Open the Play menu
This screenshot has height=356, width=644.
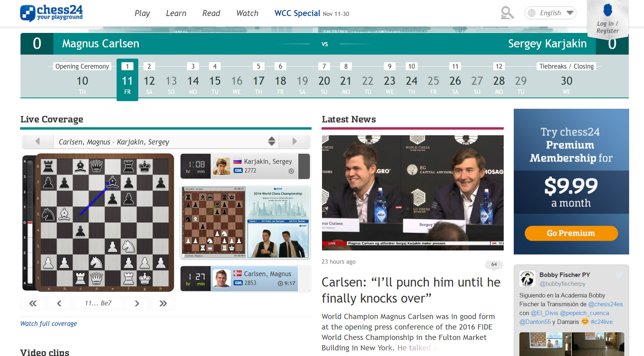[x=142, y=13]
